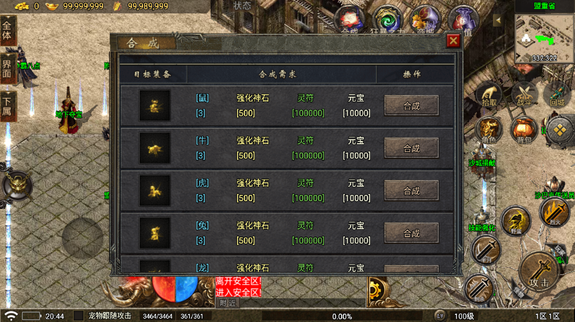Open the 商城 shop icon
Image resolution: width=575 pixels, height=322 pixels.
tap(426, 20)
